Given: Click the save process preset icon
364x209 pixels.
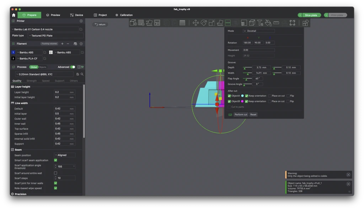Looking at the screenshot, I should [x=78, y=74].
